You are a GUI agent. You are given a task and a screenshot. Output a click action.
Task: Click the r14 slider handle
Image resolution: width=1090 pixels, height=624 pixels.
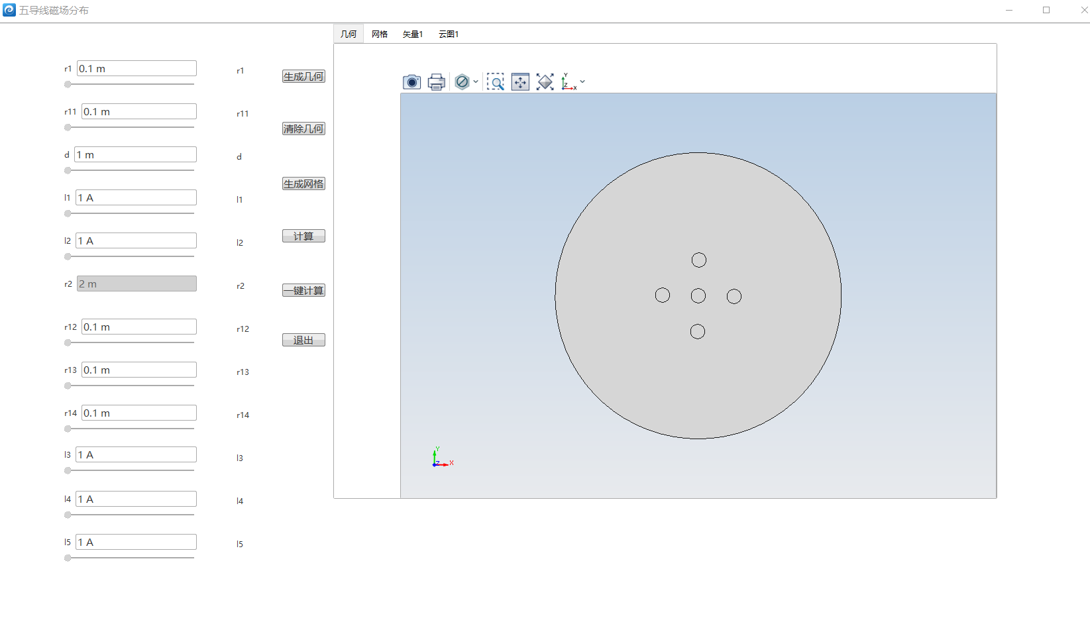point(68,429)
